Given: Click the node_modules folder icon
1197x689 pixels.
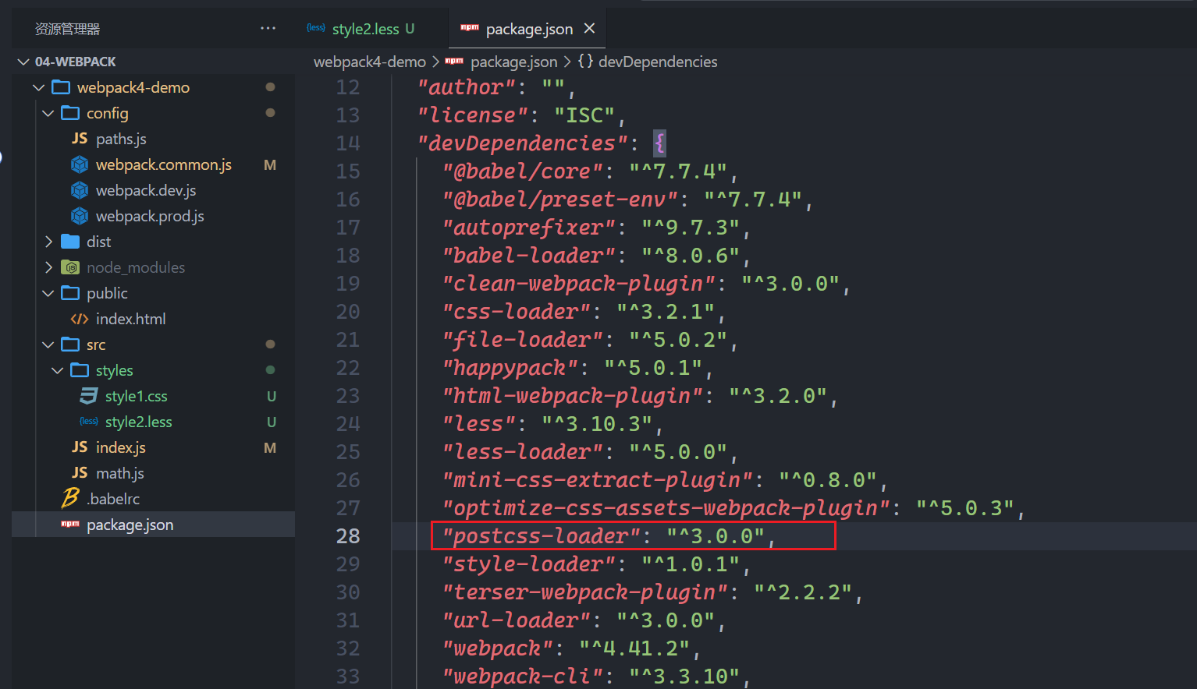Looking at the screenshot, I should pyautogui.click(x=70, y=267).
